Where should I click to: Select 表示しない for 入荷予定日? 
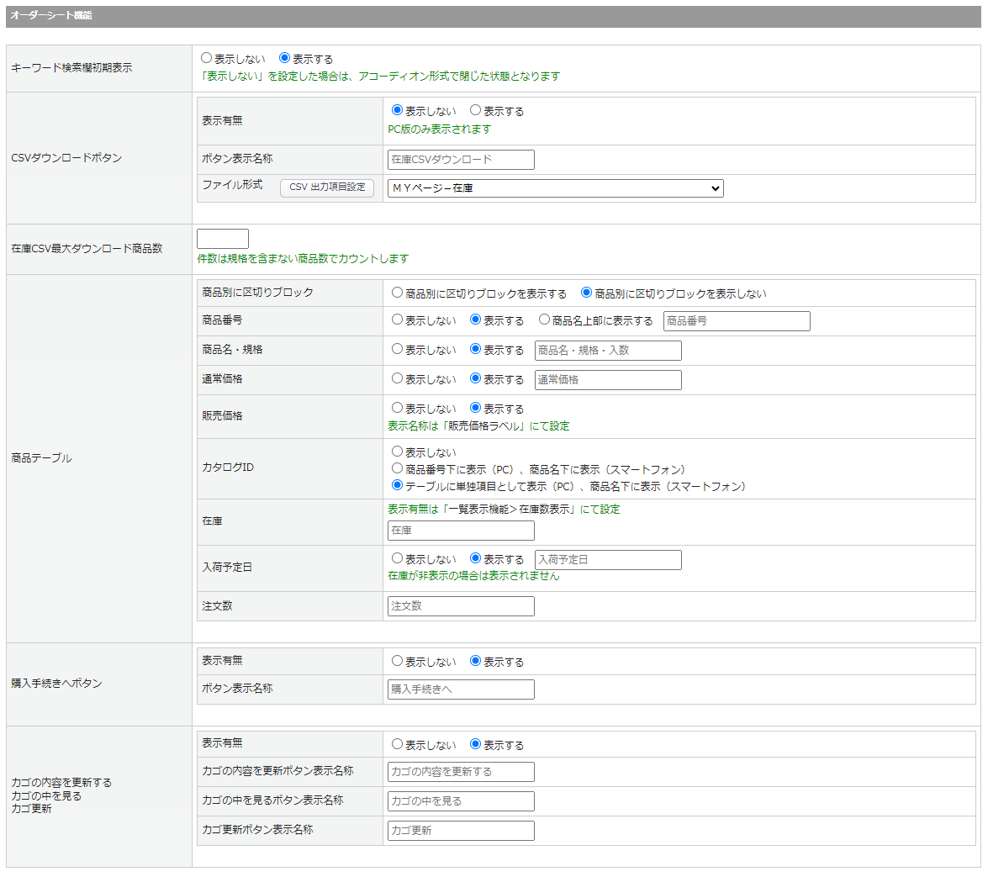coord(397,558)
